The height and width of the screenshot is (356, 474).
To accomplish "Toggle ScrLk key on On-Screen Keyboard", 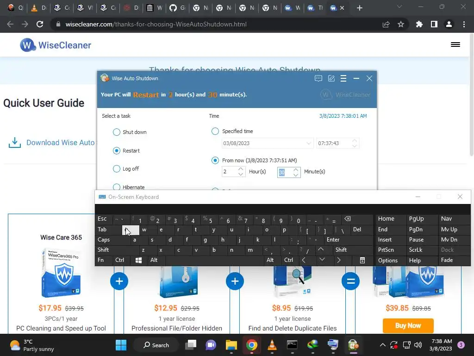I will tap(416, 250).
